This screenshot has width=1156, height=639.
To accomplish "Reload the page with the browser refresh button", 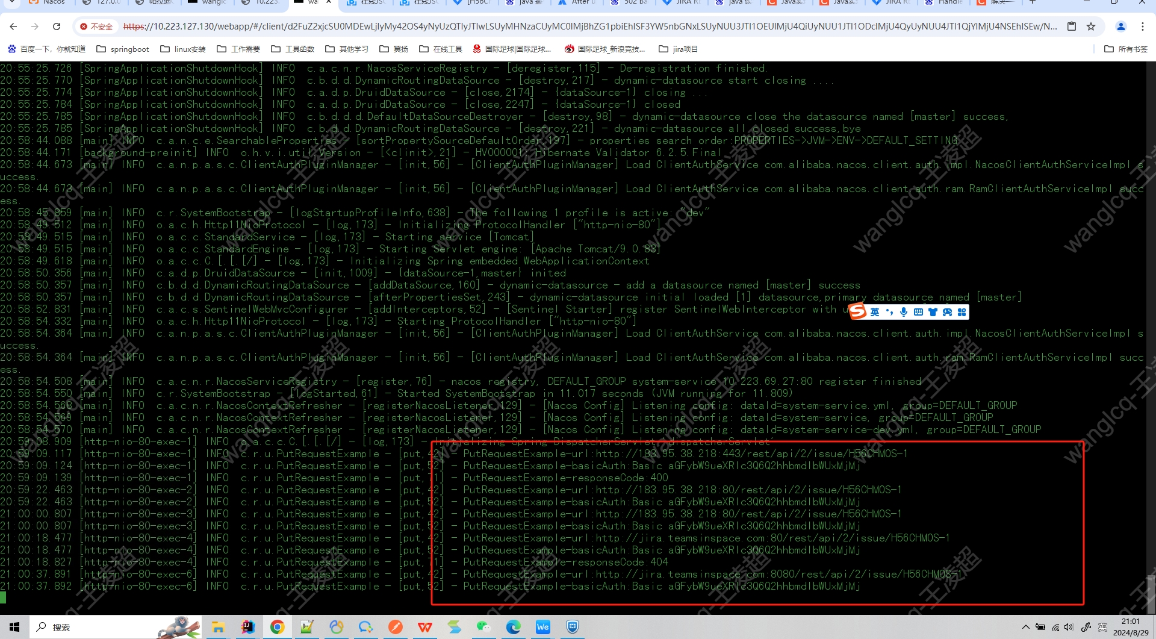I will (57, 26).
